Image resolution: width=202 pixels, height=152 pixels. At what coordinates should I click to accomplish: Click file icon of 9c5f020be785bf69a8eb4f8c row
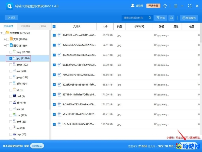(59, 104)
